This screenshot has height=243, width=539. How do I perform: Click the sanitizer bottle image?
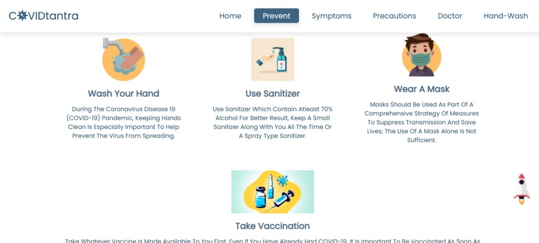click(x=273, y=59)
